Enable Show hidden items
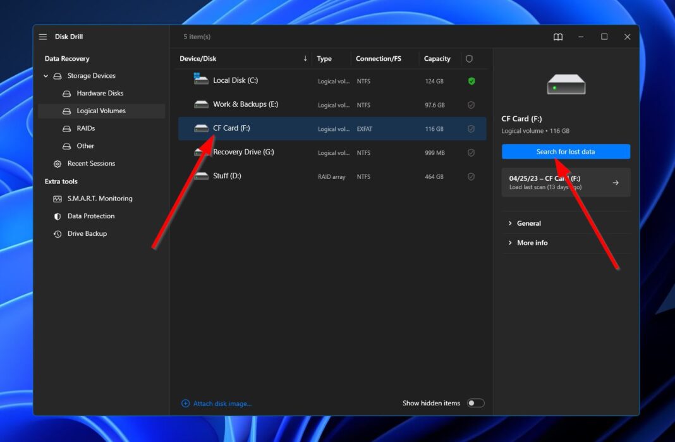675x442 pixels. (475, 402)
